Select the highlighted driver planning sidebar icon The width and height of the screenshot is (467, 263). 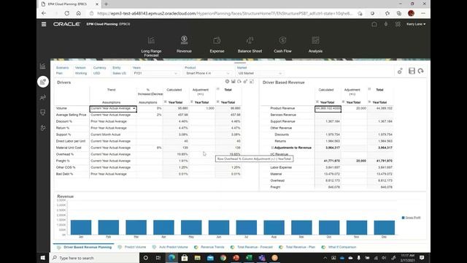click(43, 81)
